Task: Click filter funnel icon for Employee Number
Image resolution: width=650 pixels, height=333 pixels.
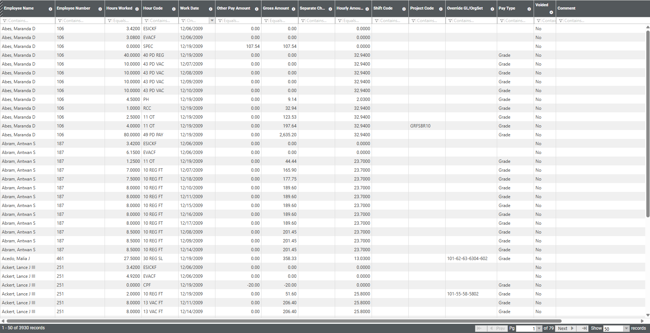Action: [60, 21]
